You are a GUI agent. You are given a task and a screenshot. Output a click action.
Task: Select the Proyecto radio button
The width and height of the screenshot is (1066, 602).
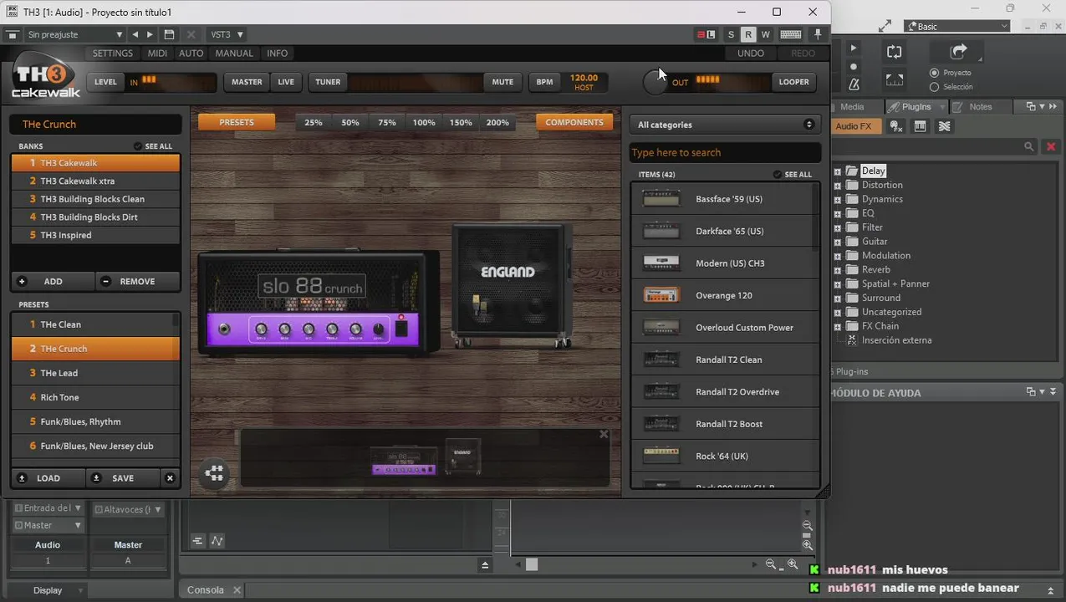tap(934, 73)
